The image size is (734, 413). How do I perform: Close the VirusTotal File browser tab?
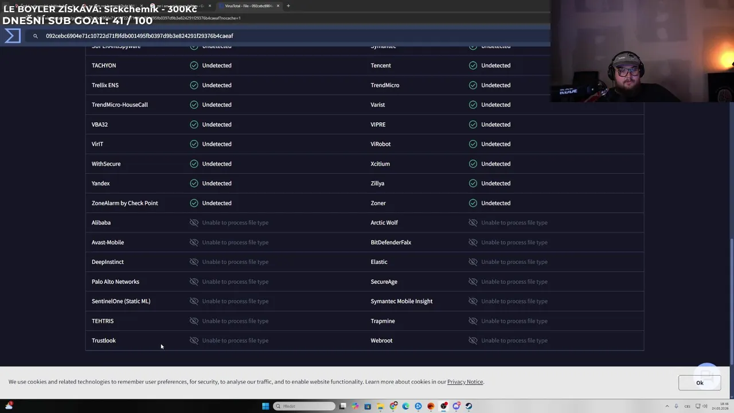tap(278, 6)
